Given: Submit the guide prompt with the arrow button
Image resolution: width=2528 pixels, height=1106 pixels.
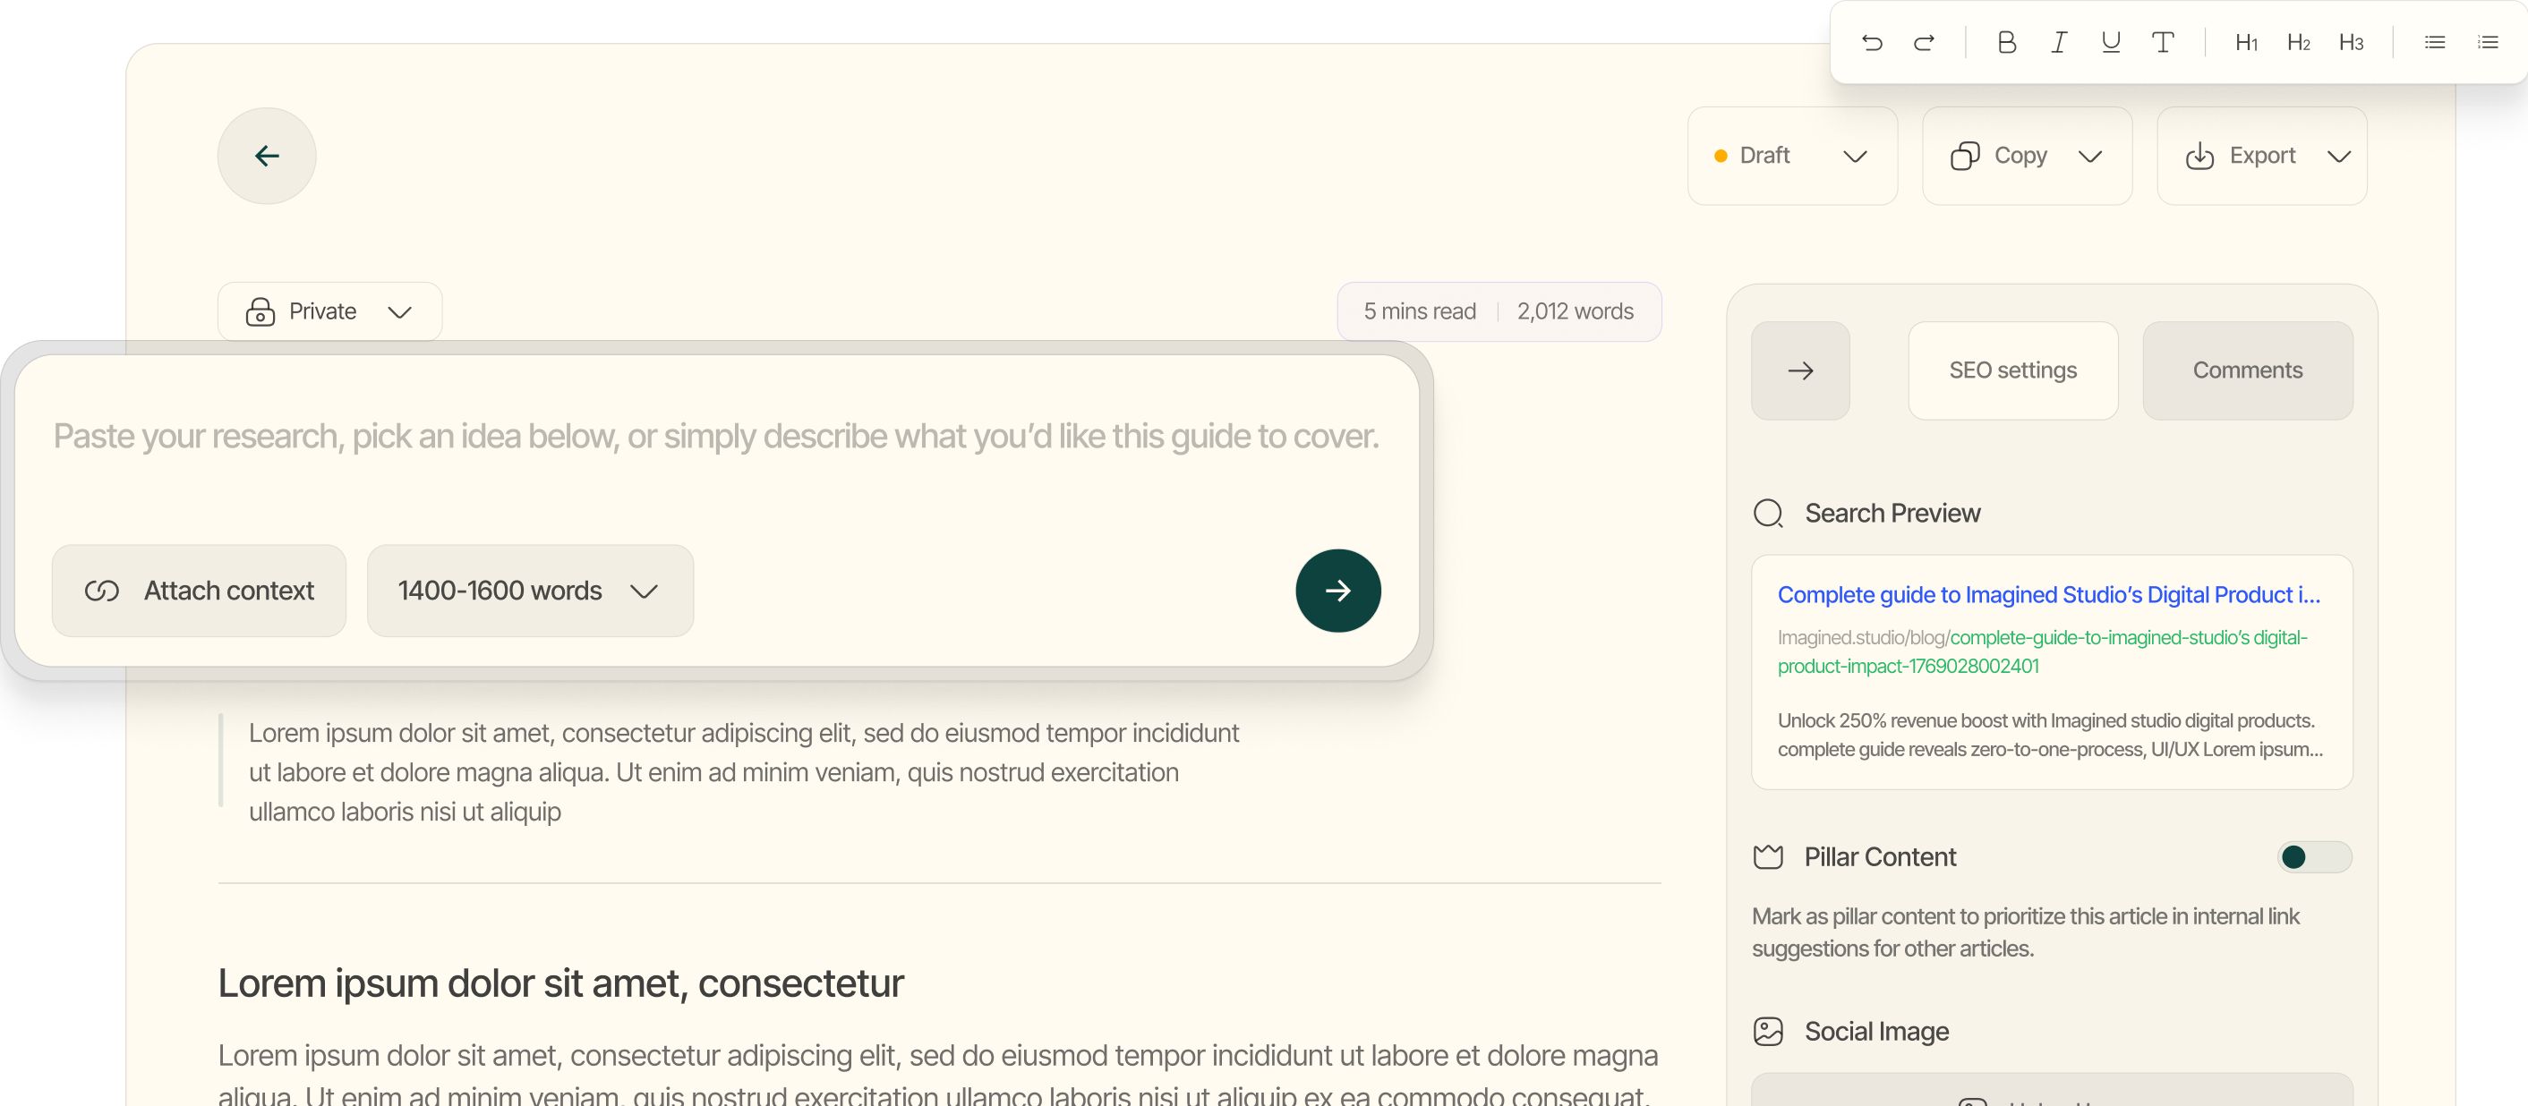Looking at the screenshot, I should click(1337, 590).
